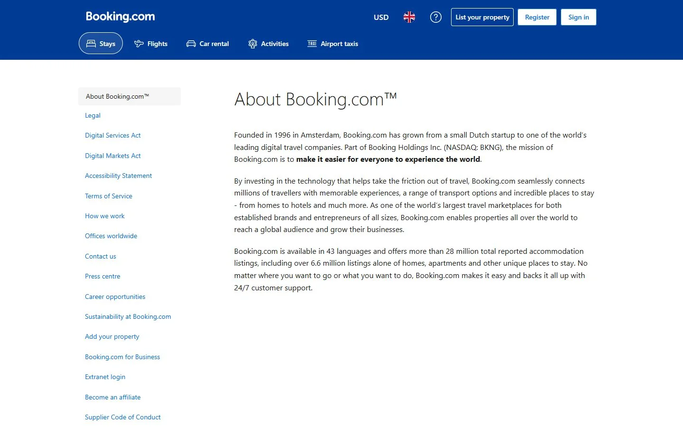Click the Sign in button
This screenshot has width=683, height=427.
tap(579, 17)
